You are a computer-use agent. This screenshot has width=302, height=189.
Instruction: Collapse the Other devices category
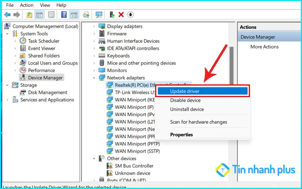click(x=94, y=158)
